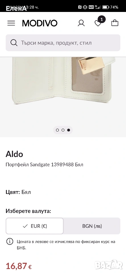Show the third product image dot

click(69, 130)
